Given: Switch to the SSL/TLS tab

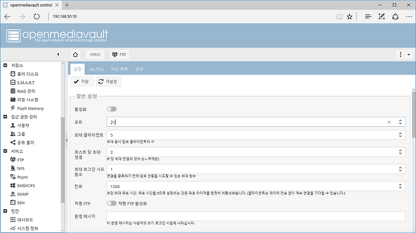Looking at the screenshot, I should [x=96, y=69].
